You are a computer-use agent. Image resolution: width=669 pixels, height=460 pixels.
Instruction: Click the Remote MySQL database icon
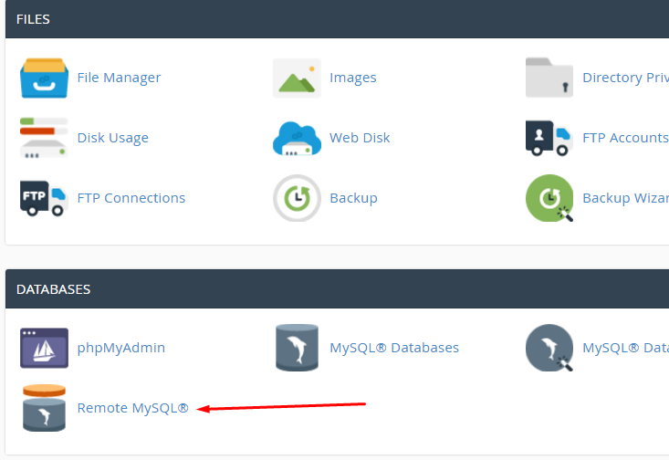pyautogui.click(x=44, y=408)
